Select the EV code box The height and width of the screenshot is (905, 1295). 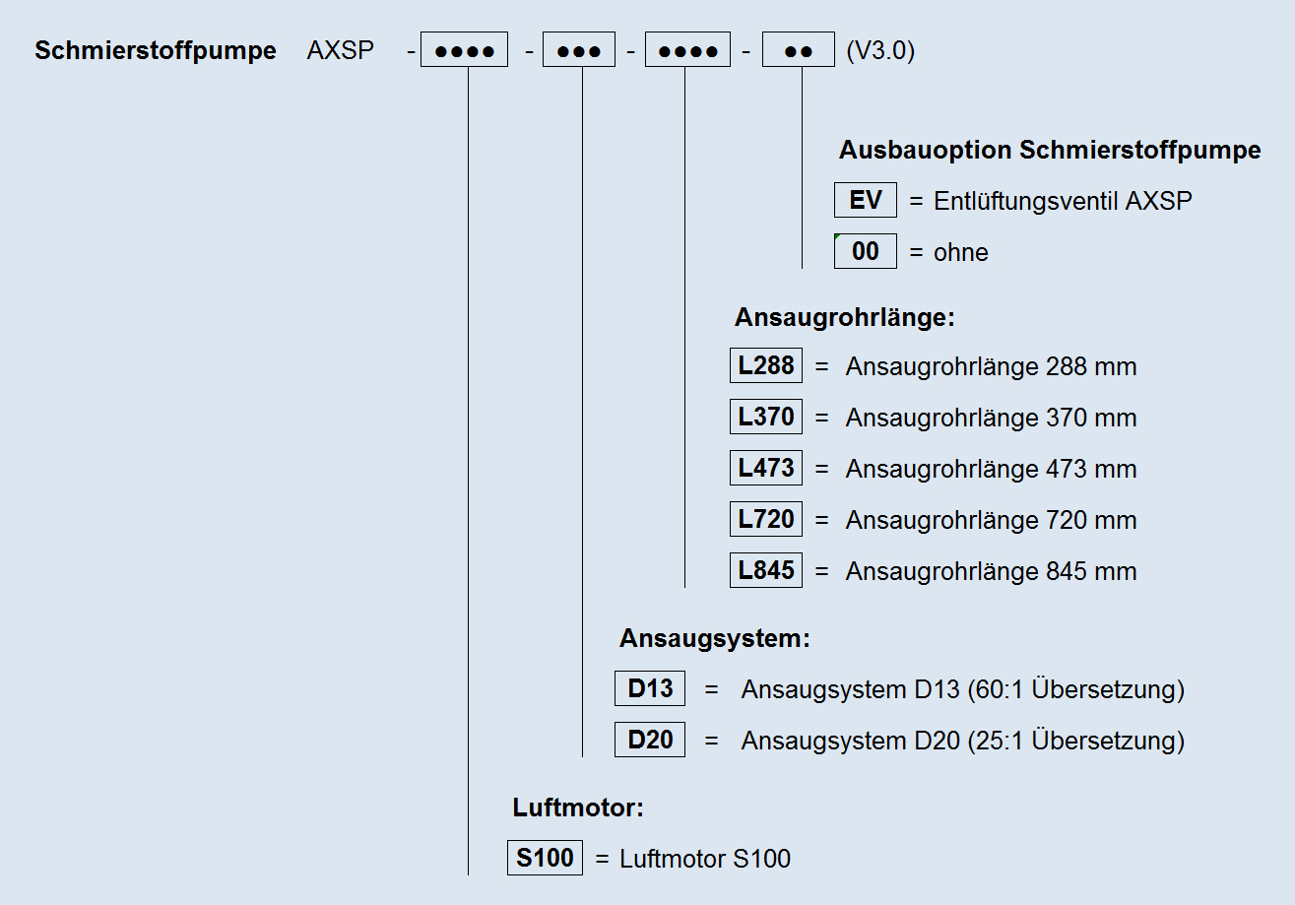[866, 200]
